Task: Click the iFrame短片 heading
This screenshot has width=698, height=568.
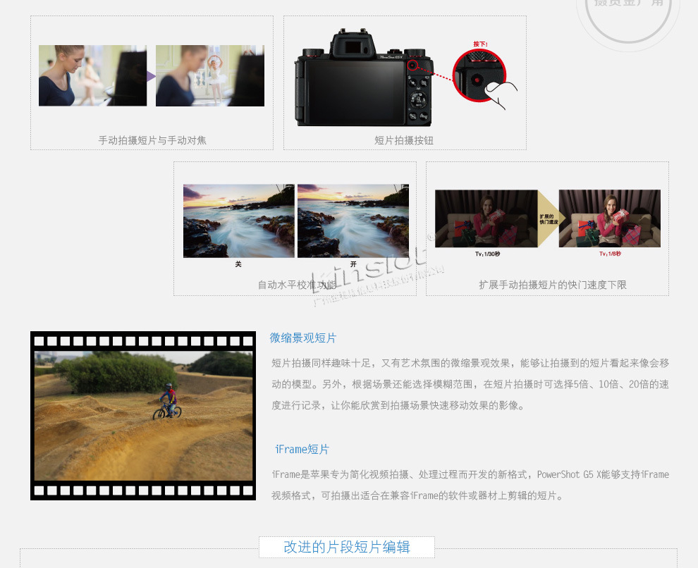Action: tap(302, 449)
